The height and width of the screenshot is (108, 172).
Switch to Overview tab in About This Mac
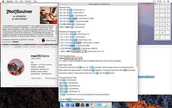pyautogui.click(x=18, y=47)
